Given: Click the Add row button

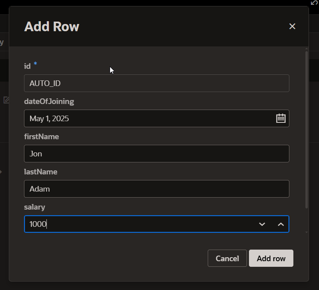Looking at the screenshot, I should tap(271, 258).
